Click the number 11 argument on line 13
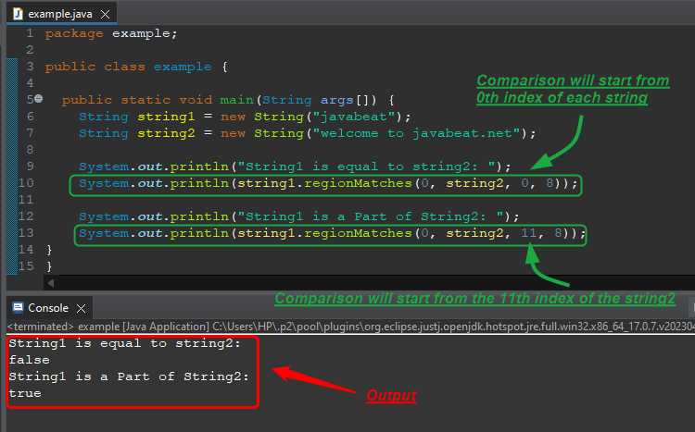The image size is (695, 432). (x=528, y=233)
